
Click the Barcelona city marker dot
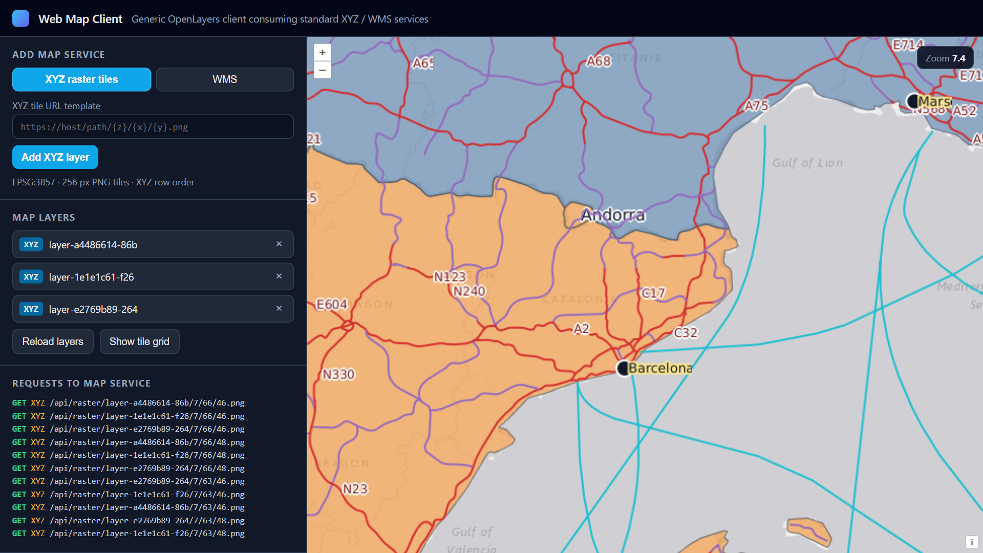tap(624, 368)
